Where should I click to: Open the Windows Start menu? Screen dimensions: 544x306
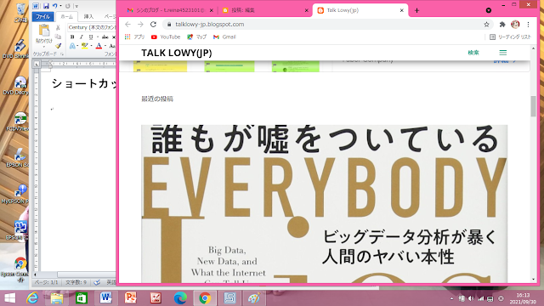click(x=10, y=298)
